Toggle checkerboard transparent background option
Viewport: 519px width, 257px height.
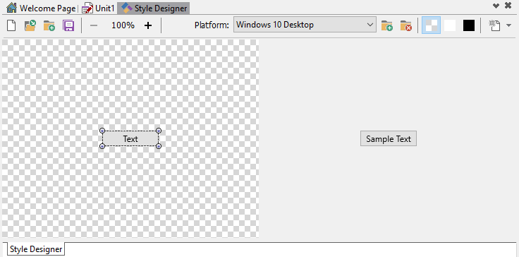pos(431,25)
